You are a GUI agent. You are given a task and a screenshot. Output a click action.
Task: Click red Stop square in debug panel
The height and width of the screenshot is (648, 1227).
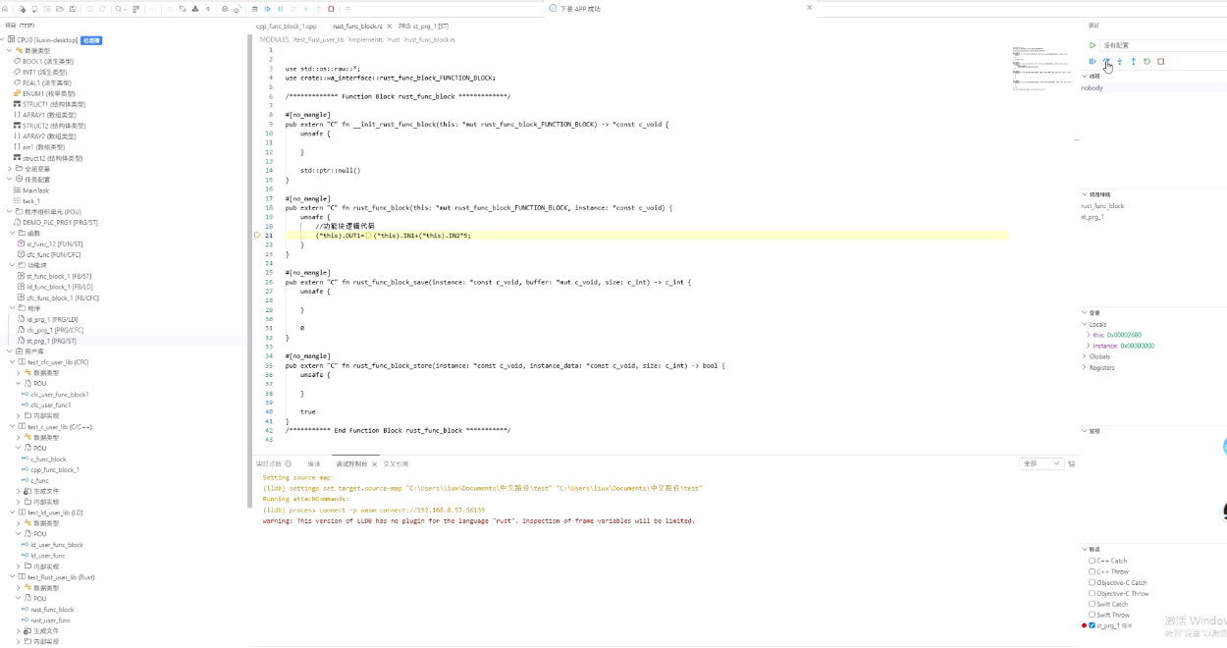click(1160, 61)
